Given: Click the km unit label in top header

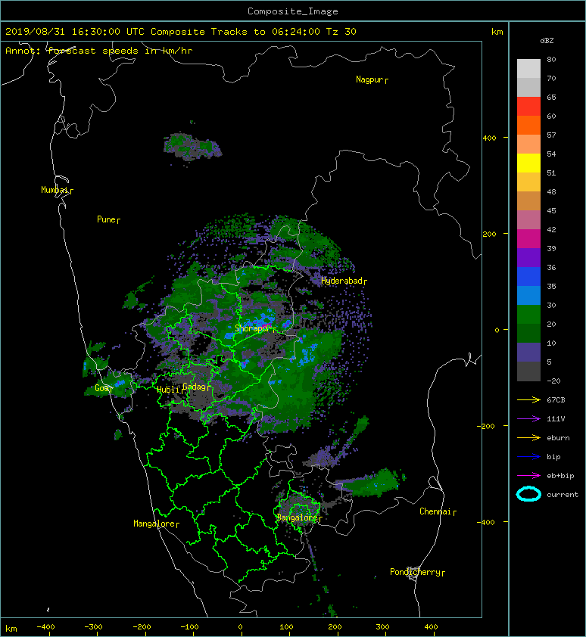Looking at the screenshot, I should coord(497,32).
